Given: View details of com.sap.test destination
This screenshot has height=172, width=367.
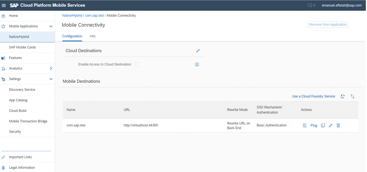Looking at the screenshot, I should coord(305,126).
